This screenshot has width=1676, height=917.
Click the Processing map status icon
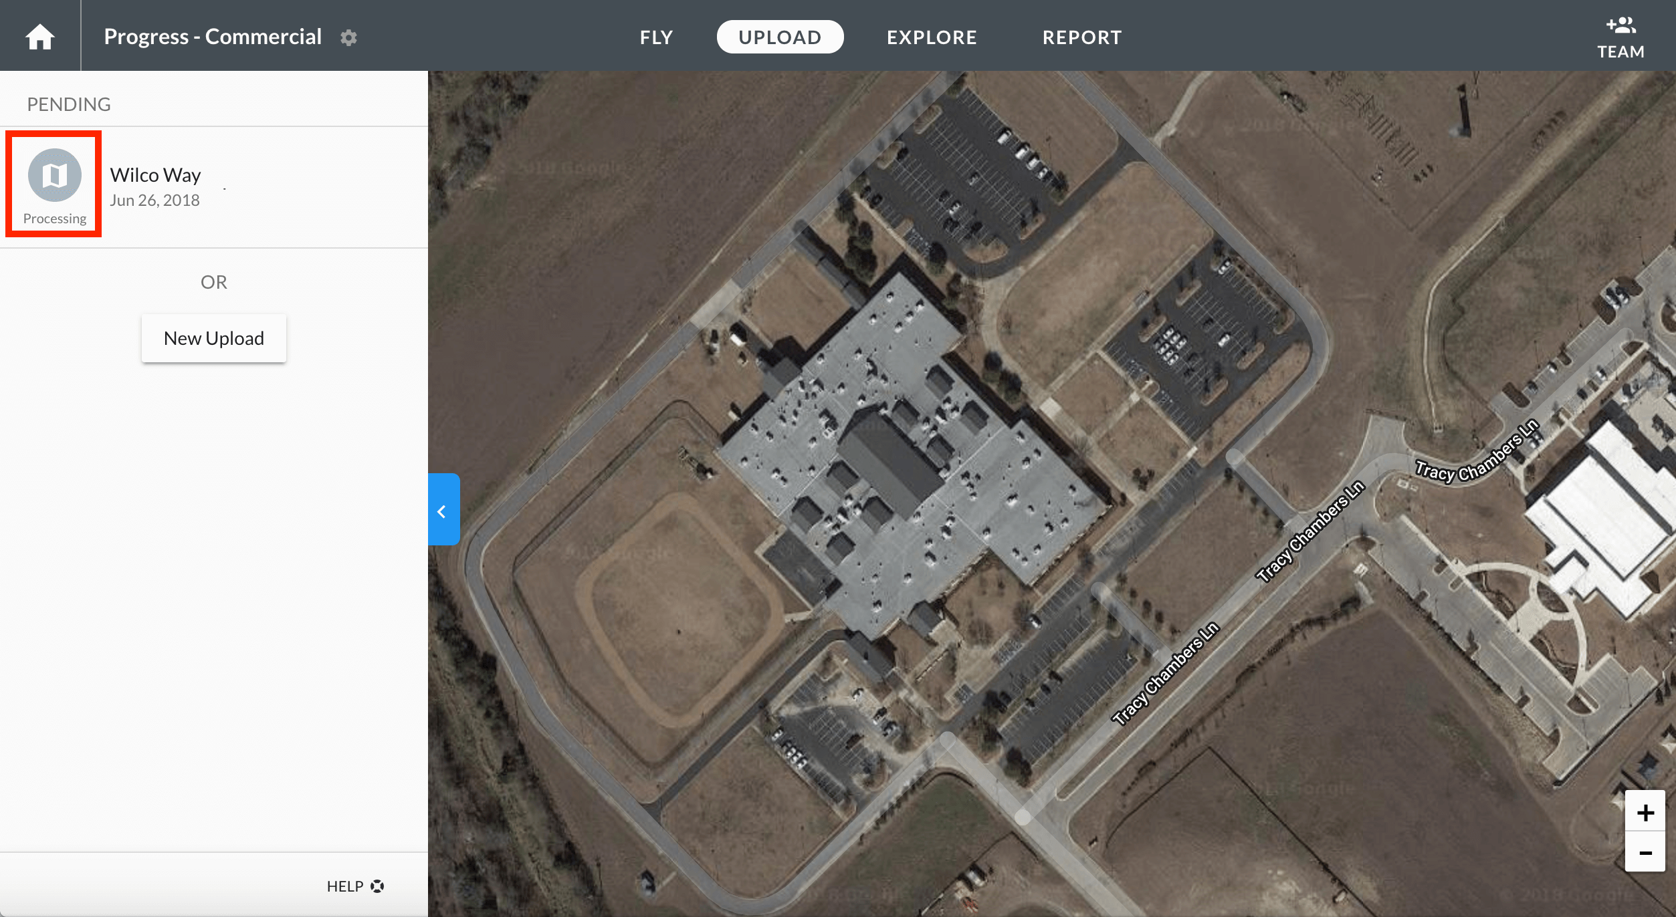[x=55, y=175]
